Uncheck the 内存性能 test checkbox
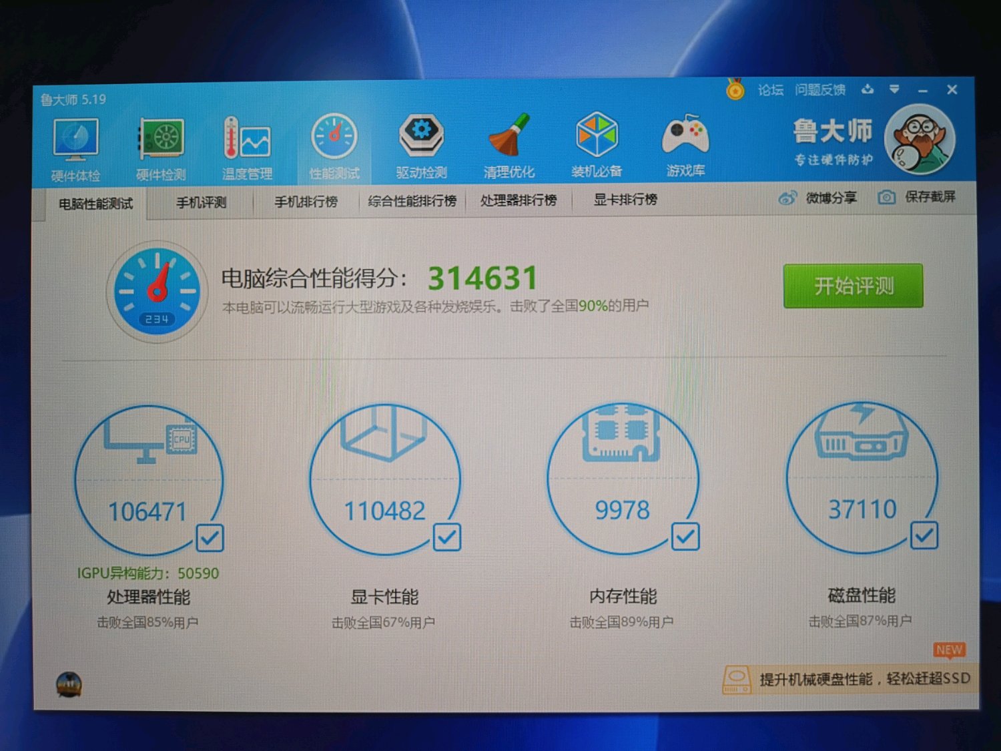The height and width of the screenshot is (751, 1001). pos(685,536)
